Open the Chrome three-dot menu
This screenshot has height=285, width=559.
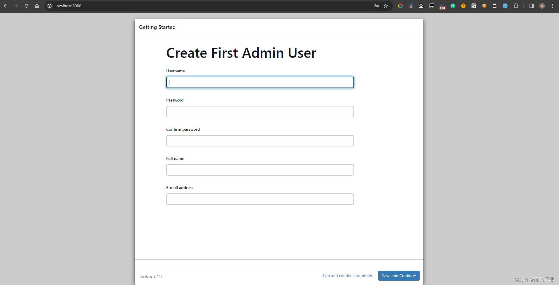point(553,6)
